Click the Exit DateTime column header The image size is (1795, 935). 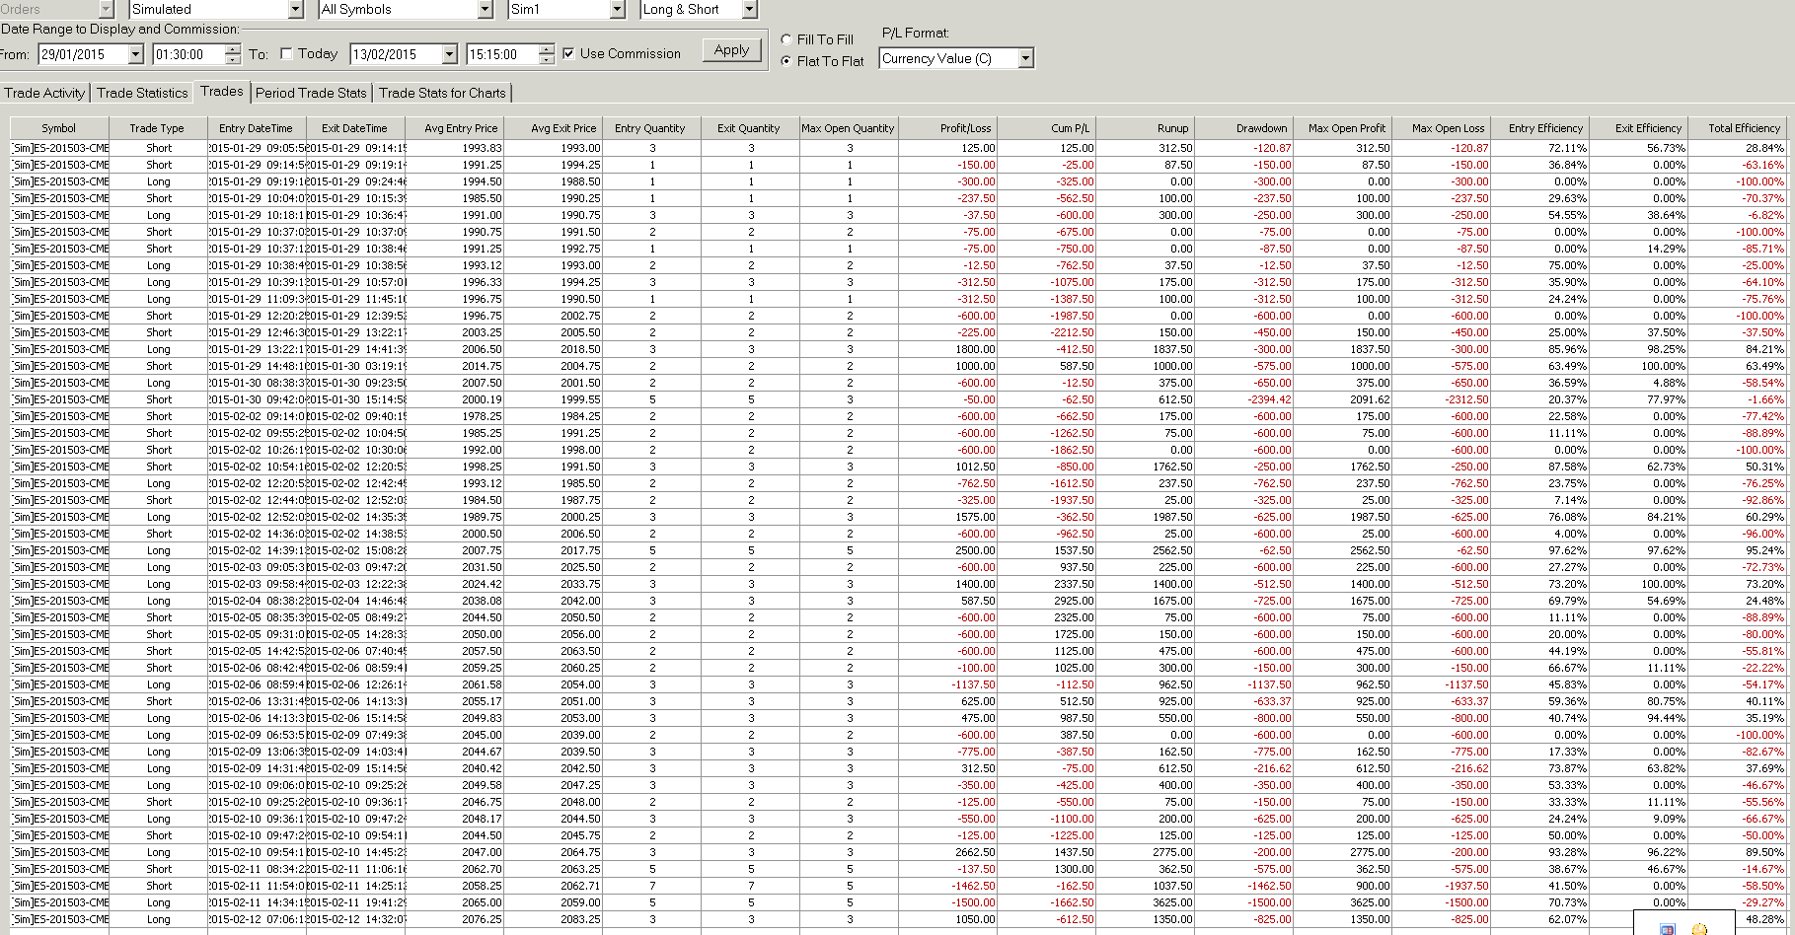tap(355, 128)
